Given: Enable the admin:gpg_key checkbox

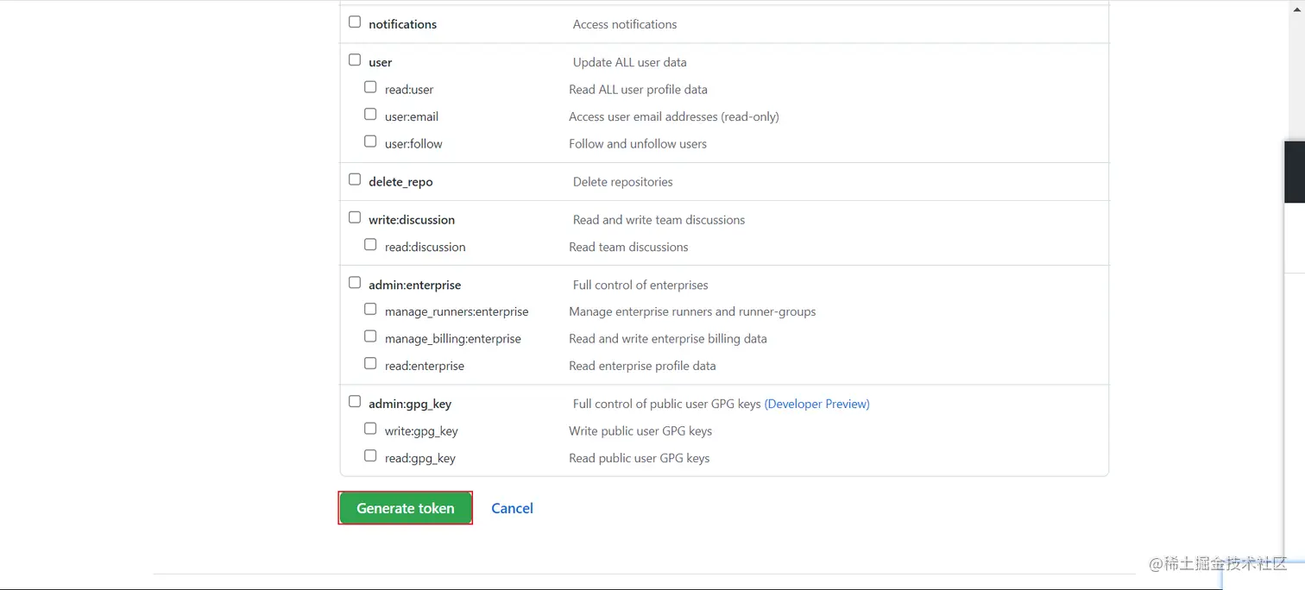Looking at the screenshot, I should point(355,402).
